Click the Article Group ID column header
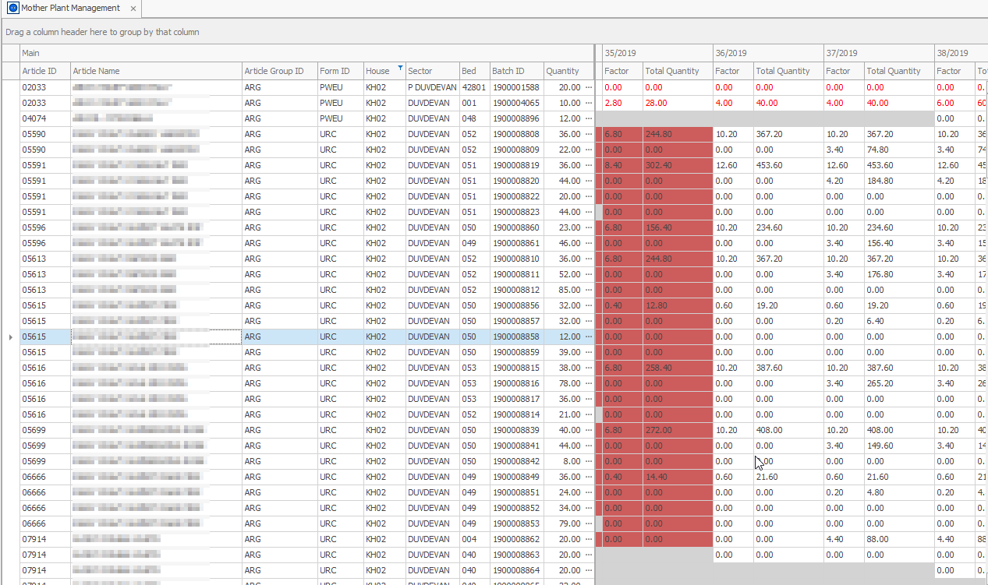 (279, 71)
